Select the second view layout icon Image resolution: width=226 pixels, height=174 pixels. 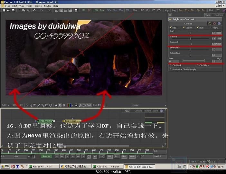pyautogui.click(x=61, y=10)
